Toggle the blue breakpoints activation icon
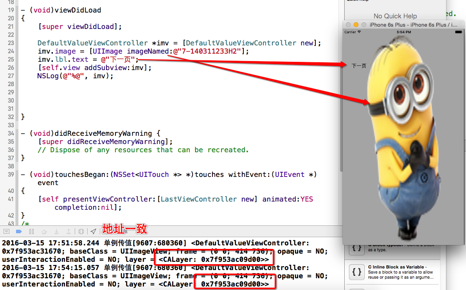 pos(19,231)
